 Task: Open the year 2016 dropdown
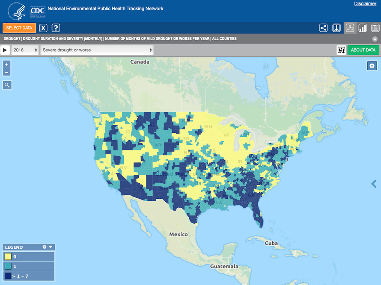[24, 50]
